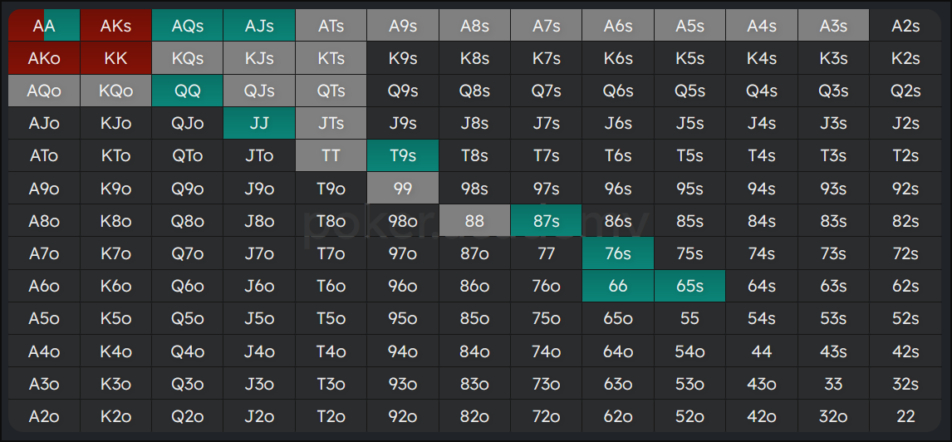Choose the KK pocket pair cell
Viewport: 952px width, 442px height.
click(115, 58)
